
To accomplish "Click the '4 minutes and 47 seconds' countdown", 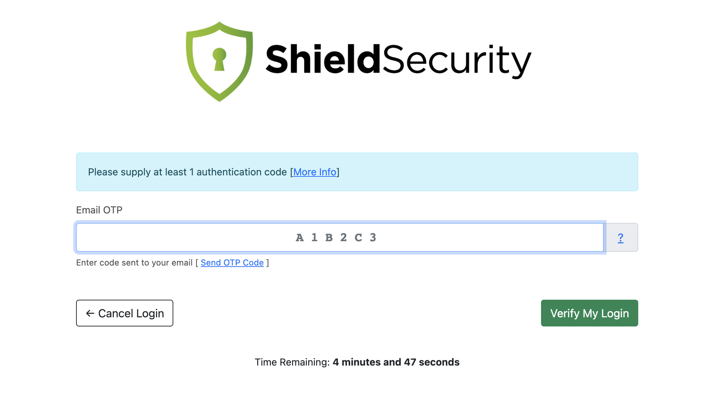I will coord(396,362).
